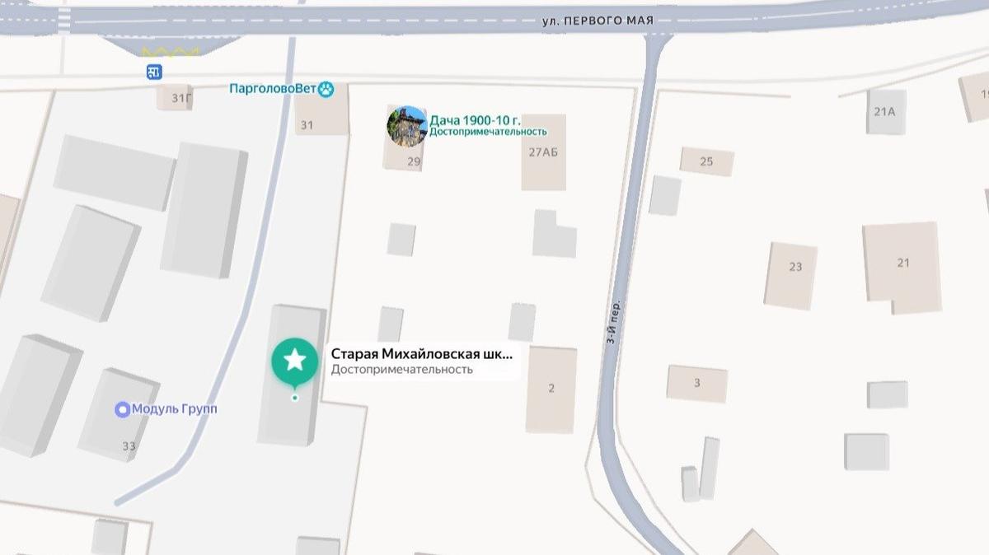The image size is (989, 555).
Task: Click the Старая Михайловская шк... label
Action: point(422,354)
